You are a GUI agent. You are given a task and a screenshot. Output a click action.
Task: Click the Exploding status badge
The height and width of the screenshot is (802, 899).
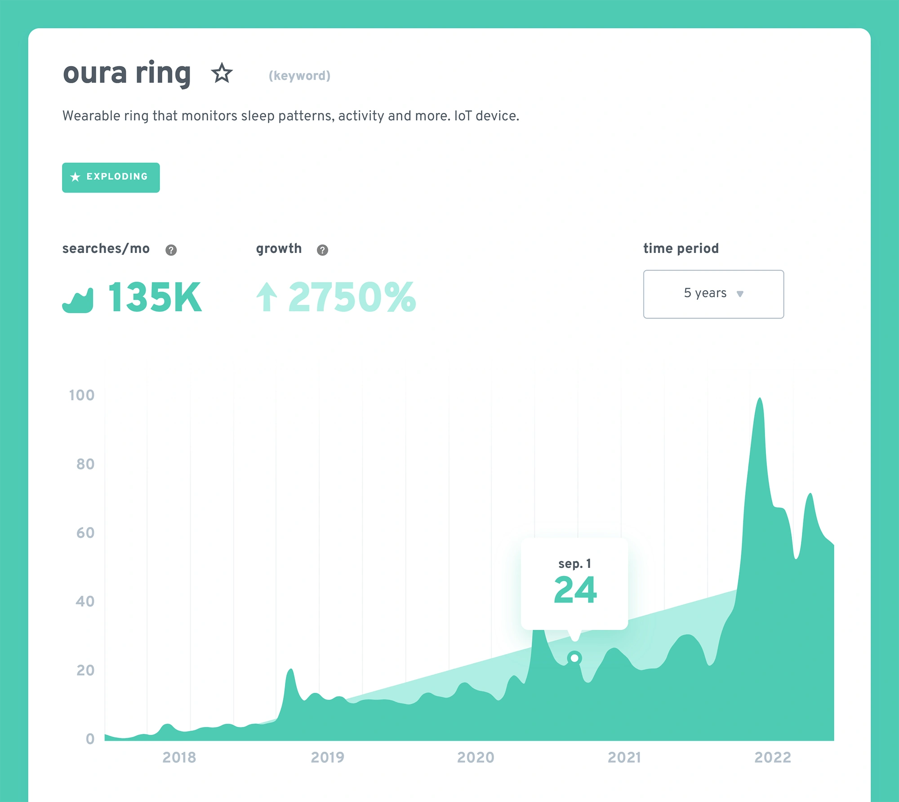click(111, 177)
